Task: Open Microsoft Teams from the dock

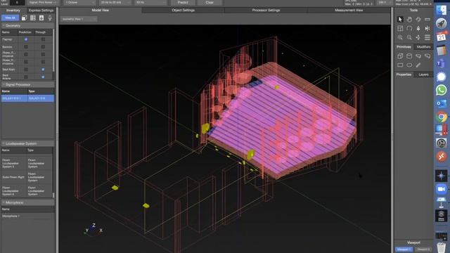Action: click(442, 63)
